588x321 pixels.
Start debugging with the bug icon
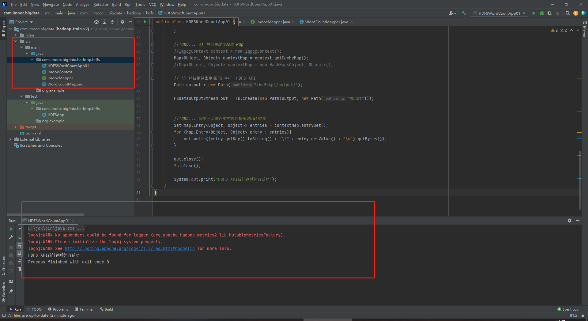click(x=542, y=13)
